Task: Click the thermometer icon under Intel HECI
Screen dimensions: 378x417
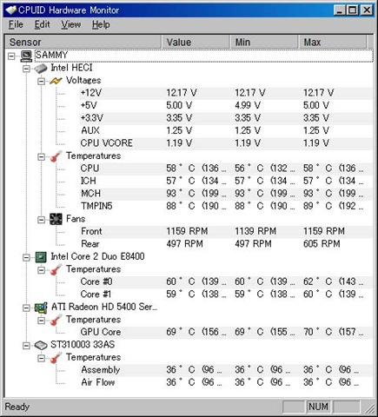Action: point(56,156)
